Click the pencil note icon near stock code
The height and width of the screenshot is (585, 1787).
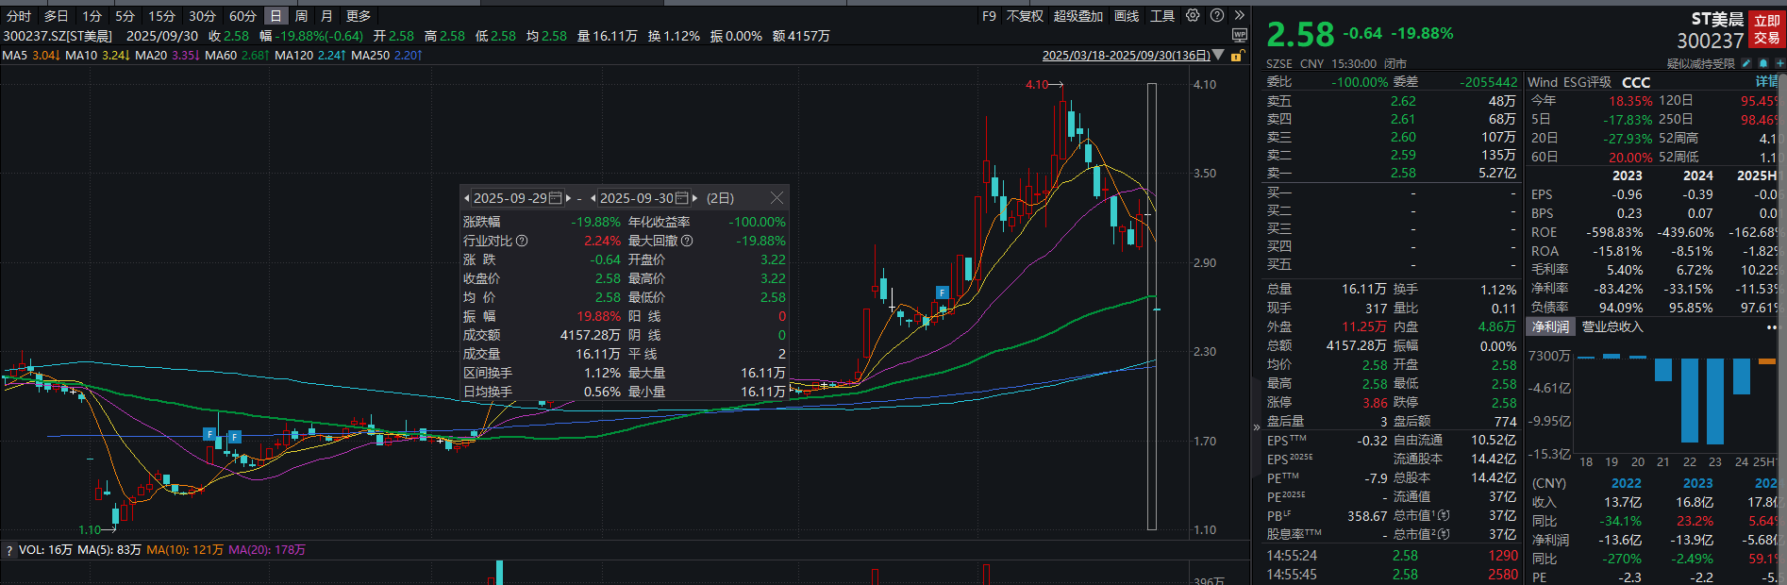(1746, 64)
